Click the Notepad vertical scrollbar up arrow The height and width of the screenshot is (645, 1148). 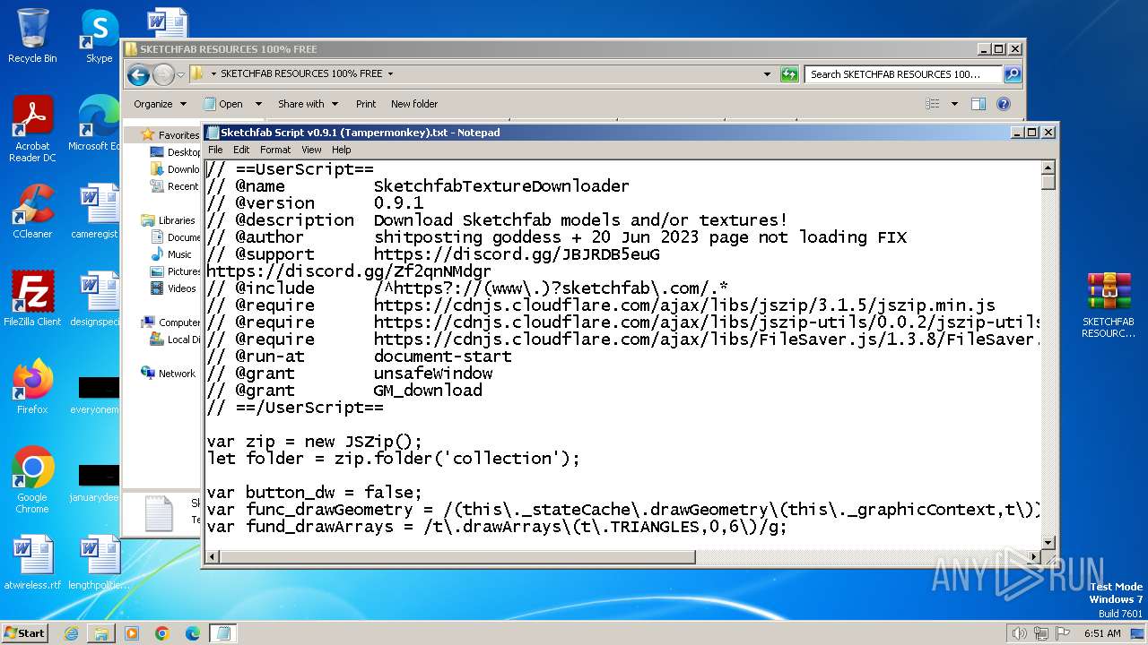pyautogui.click(x=1048, y=168)
